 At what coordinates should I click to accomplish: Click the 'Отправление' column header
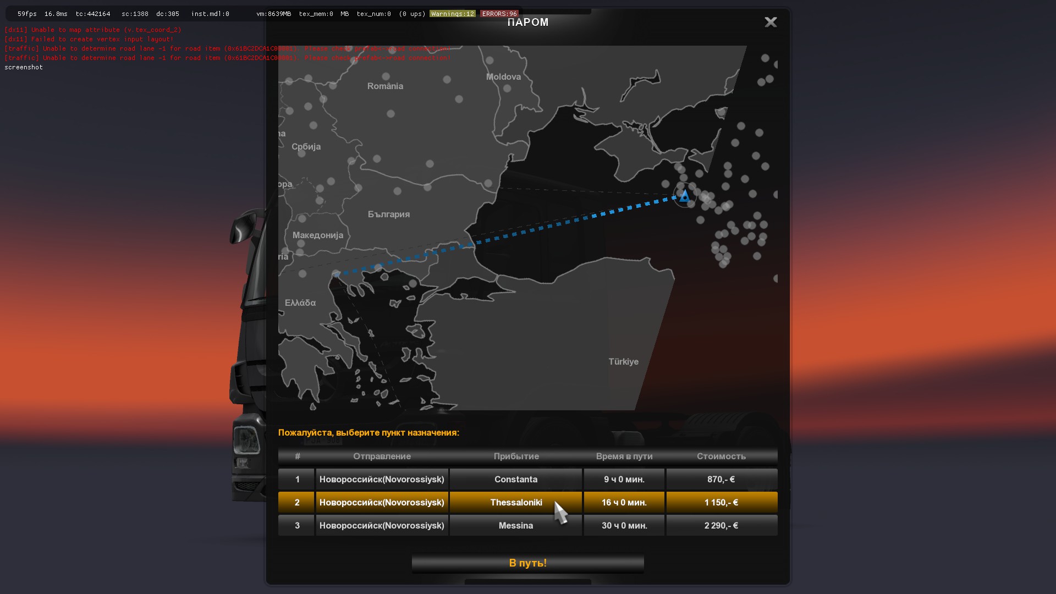point(382,457)
